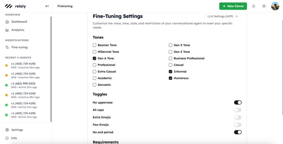Uncheck the Gen A Tone checkbox
Screen dimensions: 283x144
tap(94, 58)
